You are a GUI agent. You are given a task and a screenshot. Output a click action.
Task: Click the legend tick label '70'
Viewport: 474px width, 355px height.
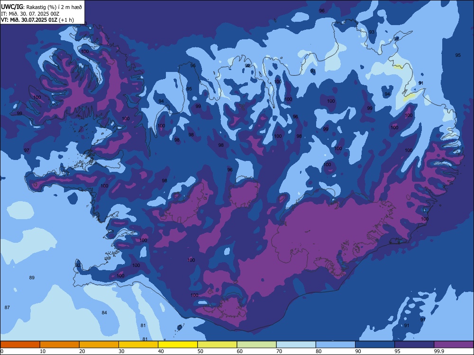tap(279, 351)
